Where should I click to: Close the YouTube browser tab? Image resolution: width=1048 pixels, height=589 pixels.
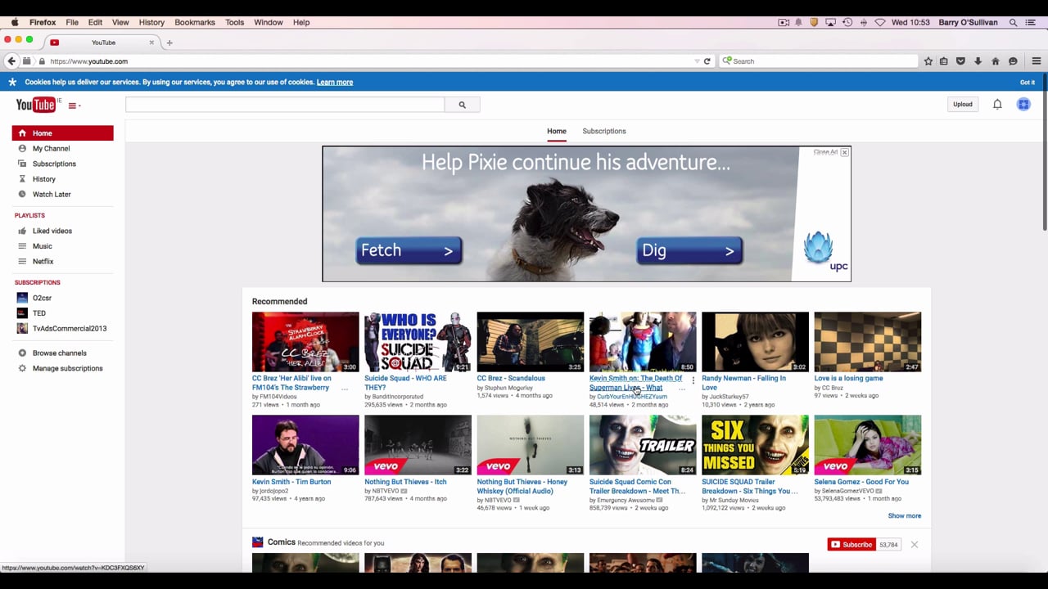(x=151, y=43)
